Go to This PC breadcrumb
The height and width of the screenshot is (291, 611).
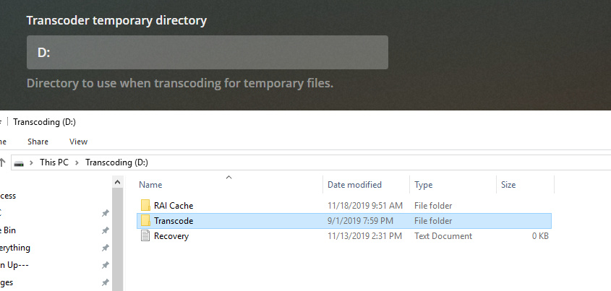(x=54, y=163)
